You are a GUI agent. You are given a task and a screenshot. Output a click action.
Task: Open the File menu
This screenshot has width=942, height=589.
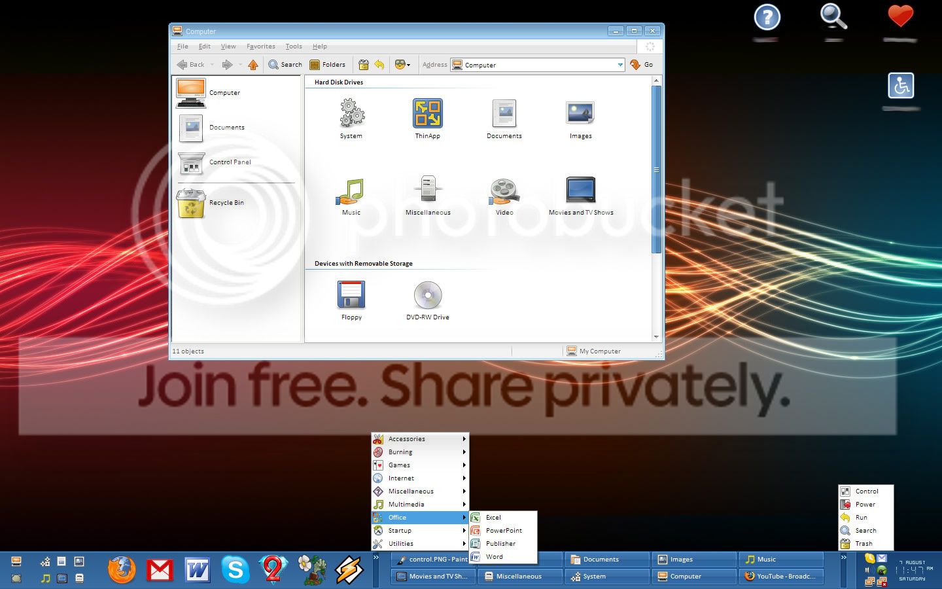(183, 46)
